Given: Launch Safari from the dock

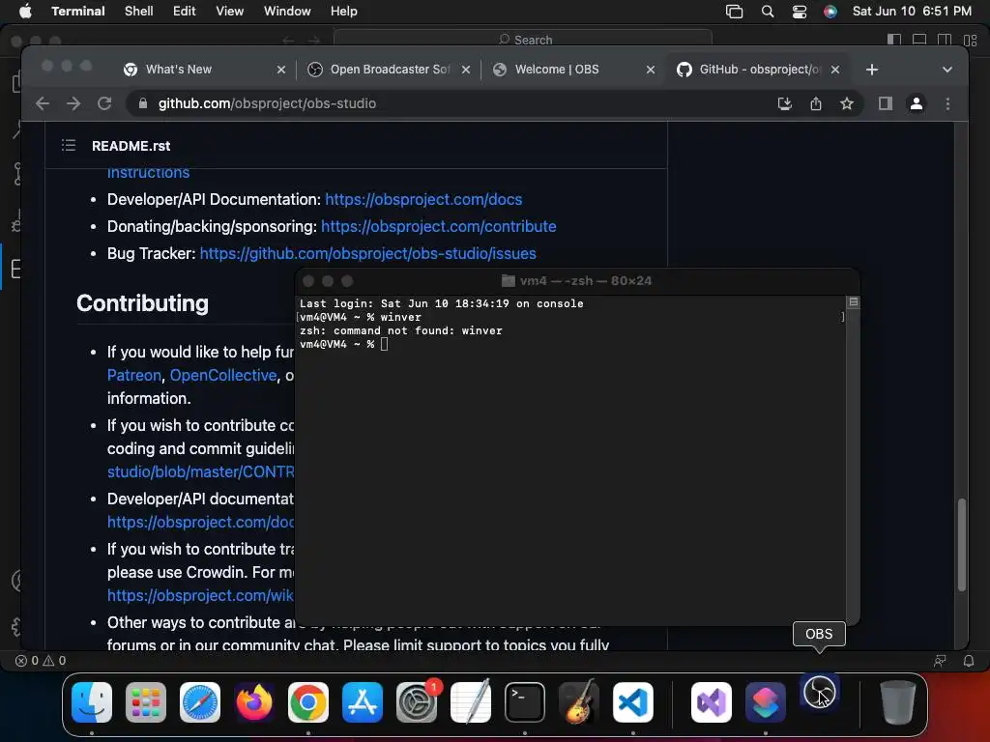Looking at the screenshot, I should tap(200, 702).
